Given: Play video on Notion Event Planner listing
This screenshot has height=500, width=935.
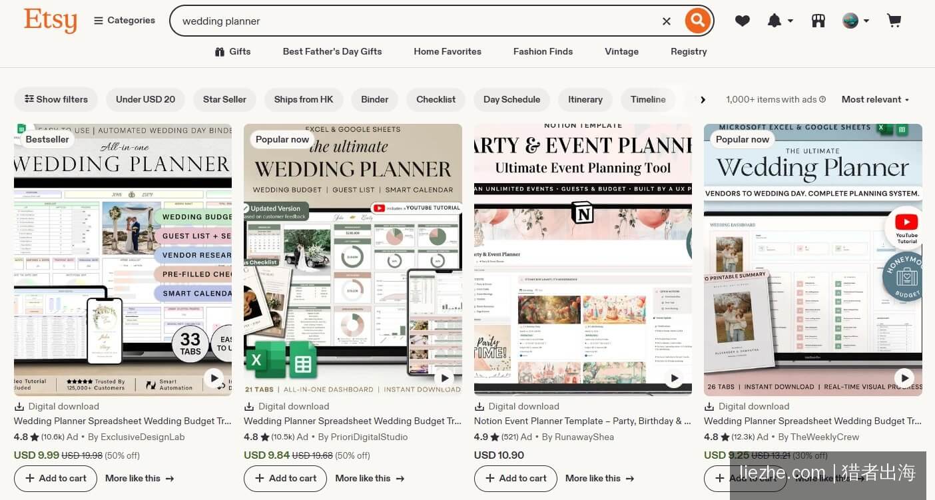Looking at the screenshot, I should click(674, 378).
